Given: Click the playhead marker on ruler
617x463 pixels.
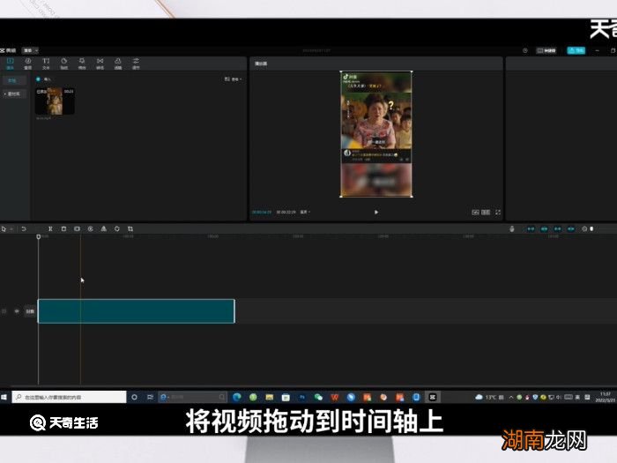Looking at the screenshot, I should [x=39, y=236].
